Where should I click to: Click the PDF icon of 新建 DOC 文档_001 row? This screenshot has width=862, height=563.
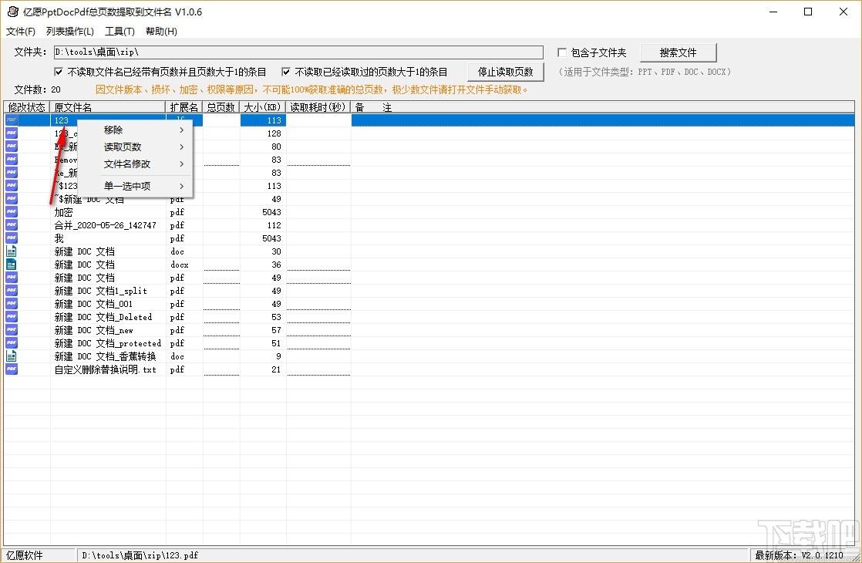tap(12, 304)
